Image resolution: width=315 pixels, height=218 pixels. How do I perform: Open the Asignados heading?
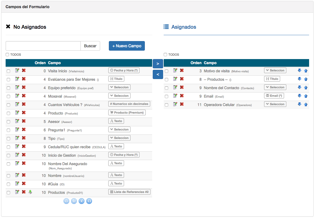pos(184,27)
